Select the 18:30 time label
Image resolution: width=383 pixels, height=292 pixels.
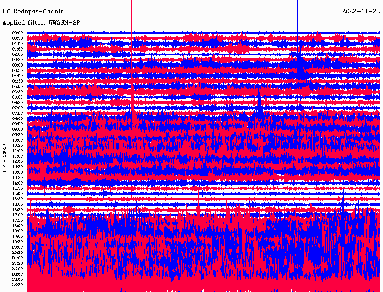tap(18, 231)
